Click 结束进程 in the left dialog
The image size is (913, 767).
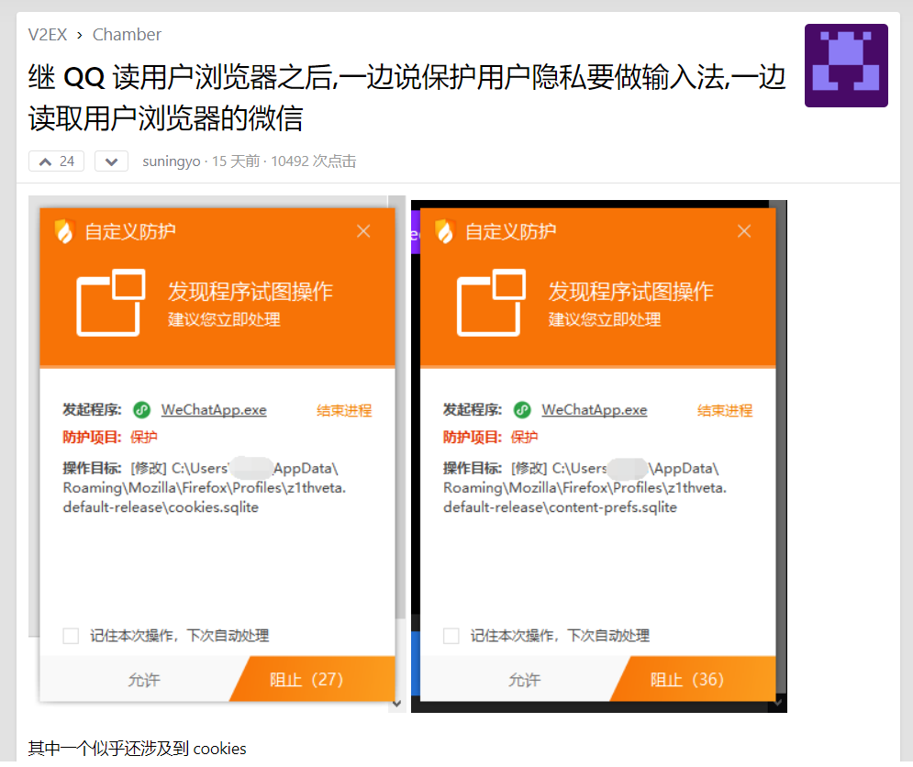pos(344,411)
